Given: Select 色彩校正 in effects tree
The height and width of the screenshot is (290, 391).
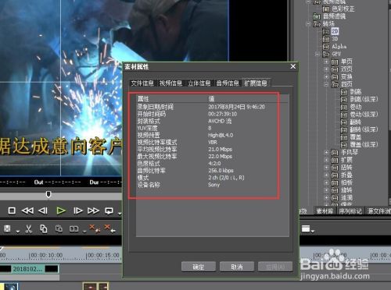Looking at the screenshot, I should [343, 9].
